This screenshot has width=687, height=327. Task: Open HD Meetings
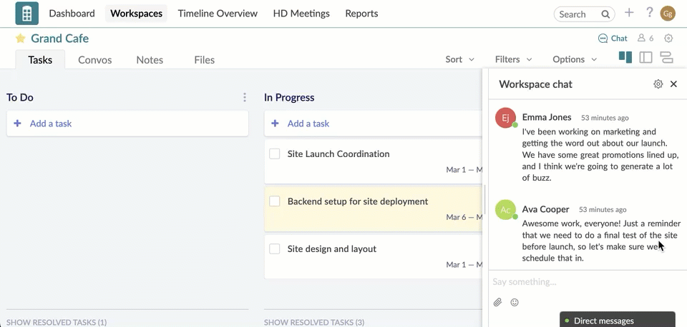301,14
